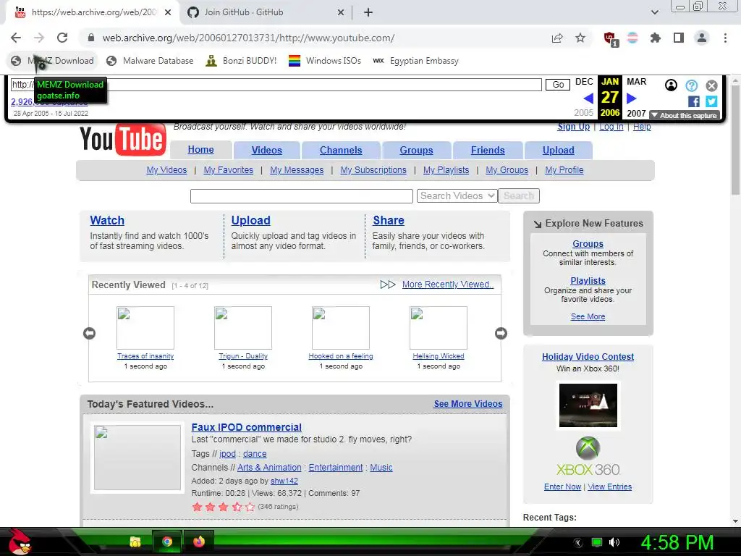Click the Sign Up link
The height and width of the screenshot is (556, 741).
[x=574, y=127]
